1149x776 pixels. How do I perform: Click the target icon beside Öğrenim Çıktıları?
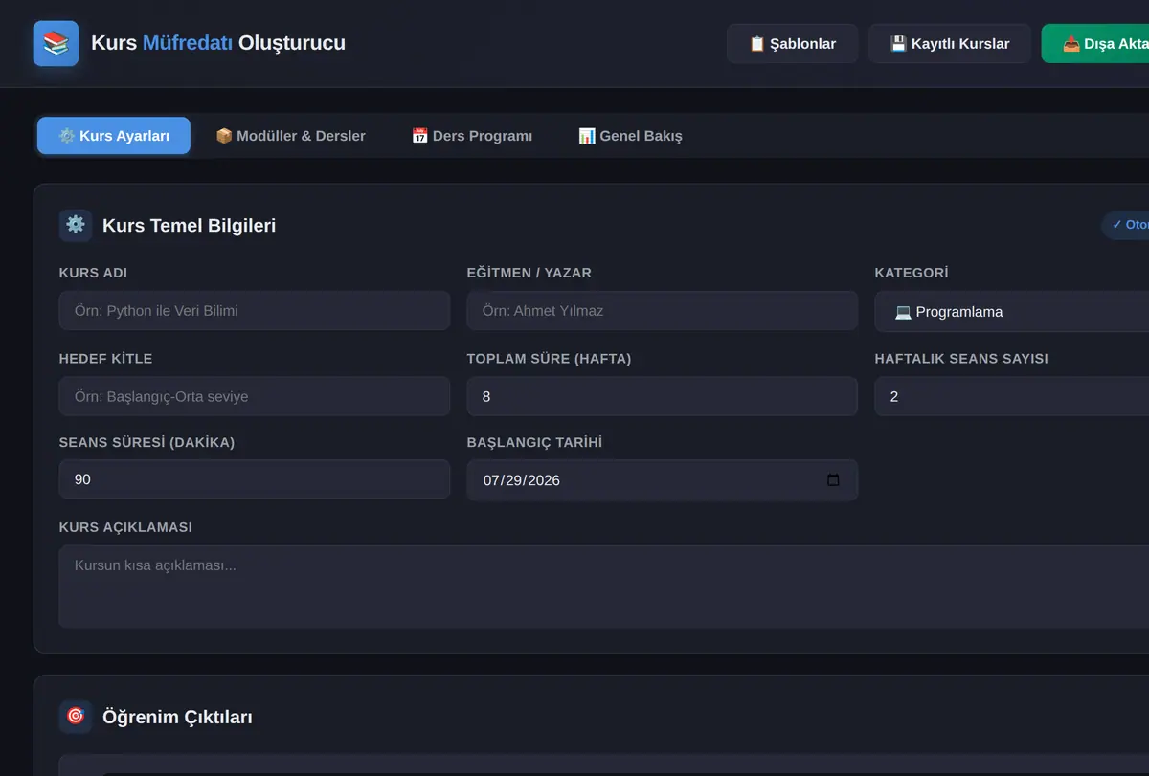[x=76, y=717]
